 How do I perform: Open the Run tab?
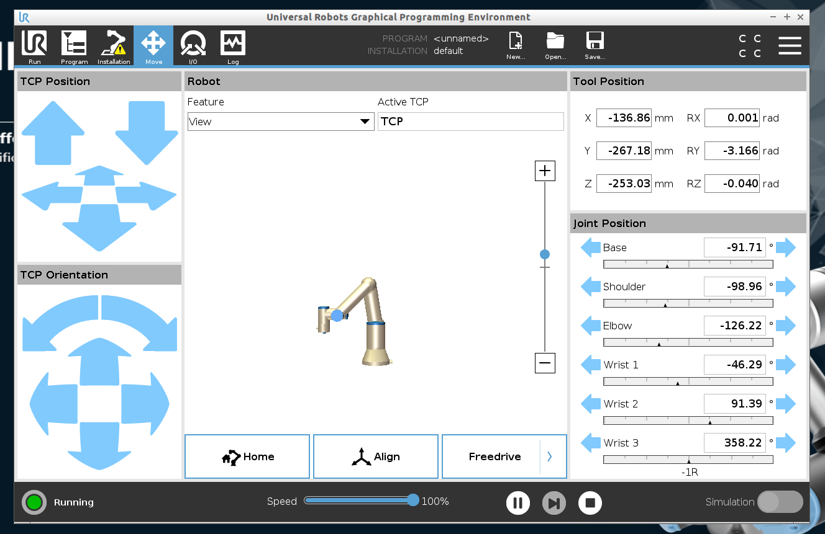pos(34,47)
